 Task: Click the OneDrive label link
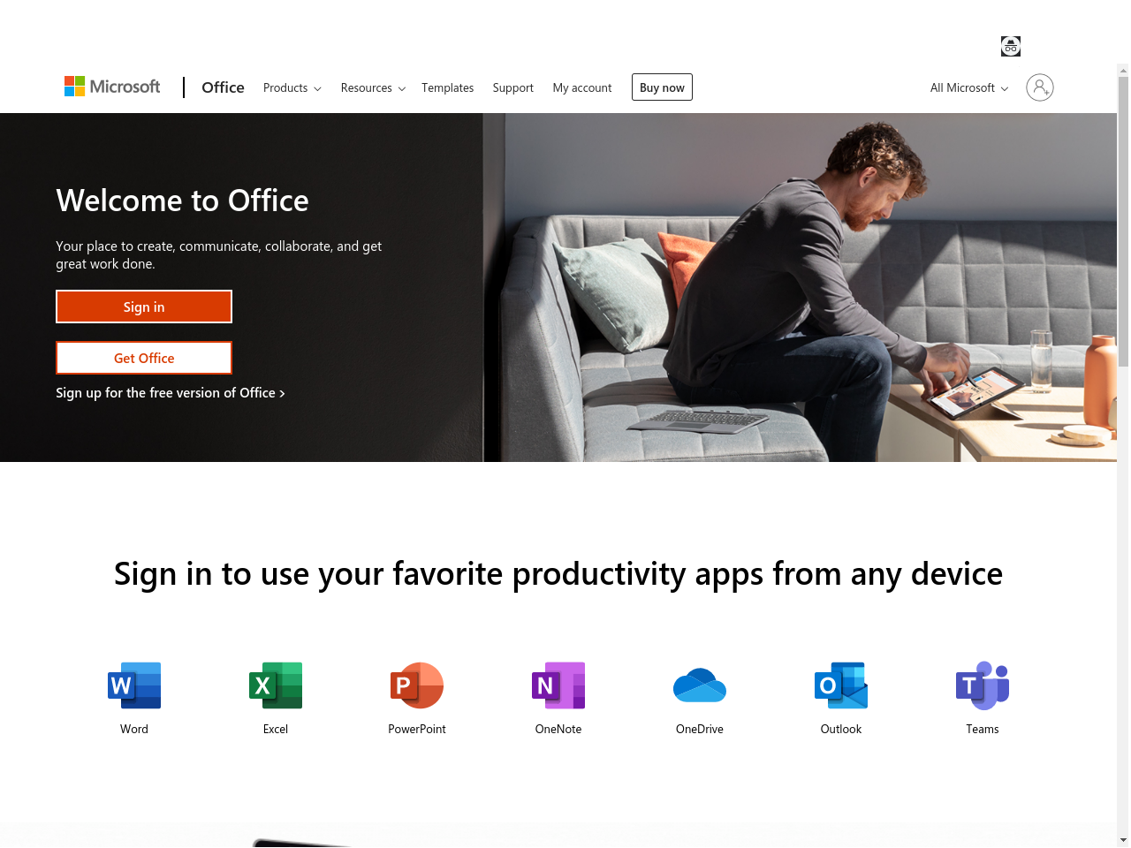coord(700,729)
